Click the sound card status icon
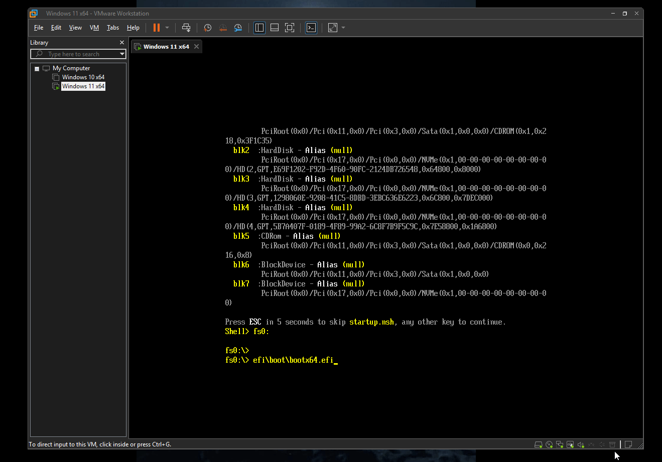 pyautogui.click(x=581, y=444)
